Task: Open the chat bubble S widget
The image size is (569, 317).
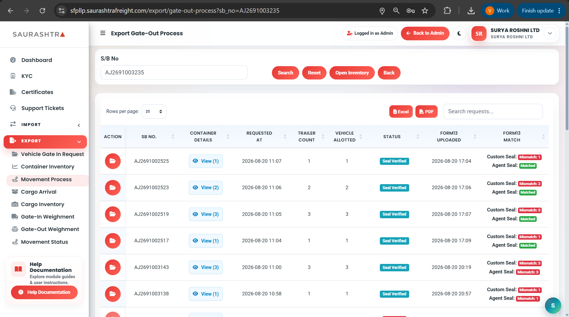Action: (x=553, y=305)
